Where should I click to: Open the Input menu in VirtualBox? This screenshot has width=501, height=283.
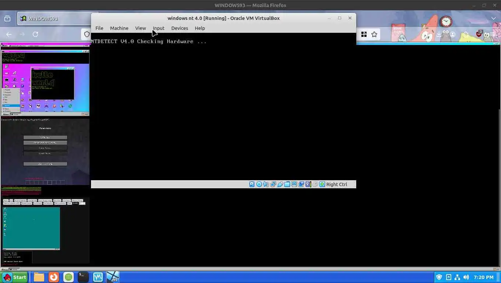click(158, 28)
